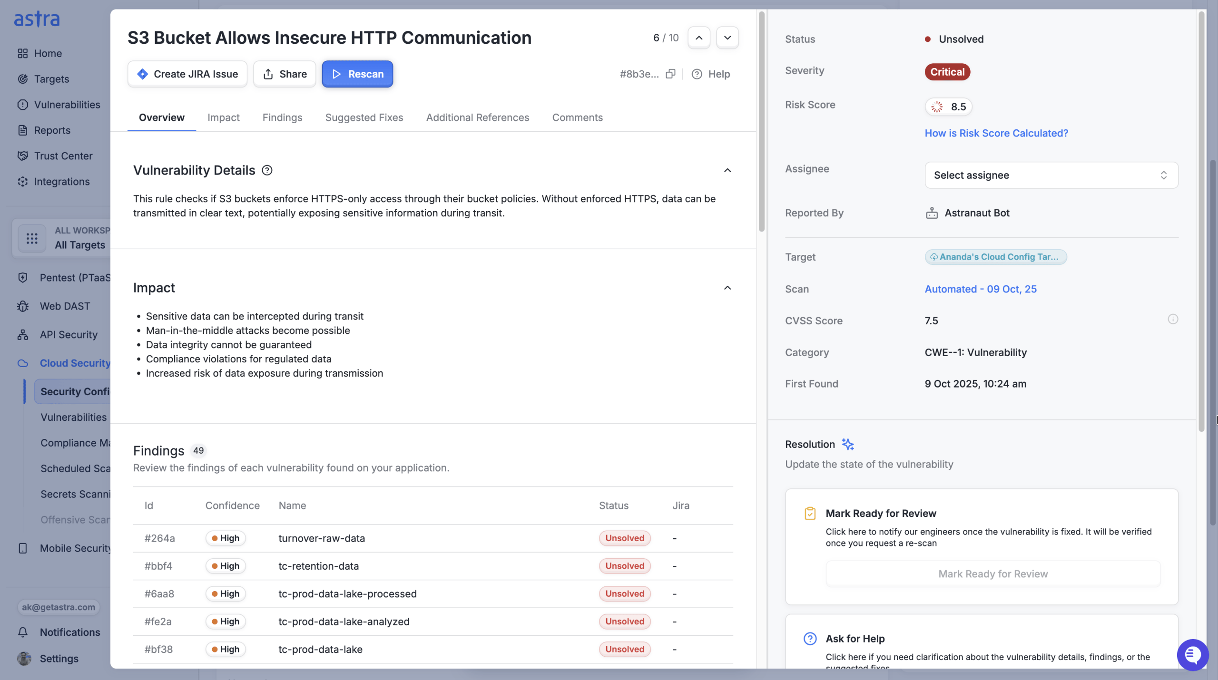The image size is (1218, 680).
Task: Open Automated - 09 Oct, 25 scan link
Action: (981, 289)
